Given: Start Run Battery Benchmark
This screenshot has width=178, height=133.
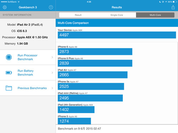Looking at the screenshot, I should pyautogui.click(x=28, y=73).
